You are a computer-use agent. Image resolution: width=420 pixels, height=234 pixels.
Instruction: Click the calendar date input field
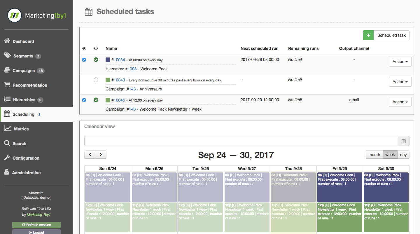pyautogui.click(x=241, y=141)
